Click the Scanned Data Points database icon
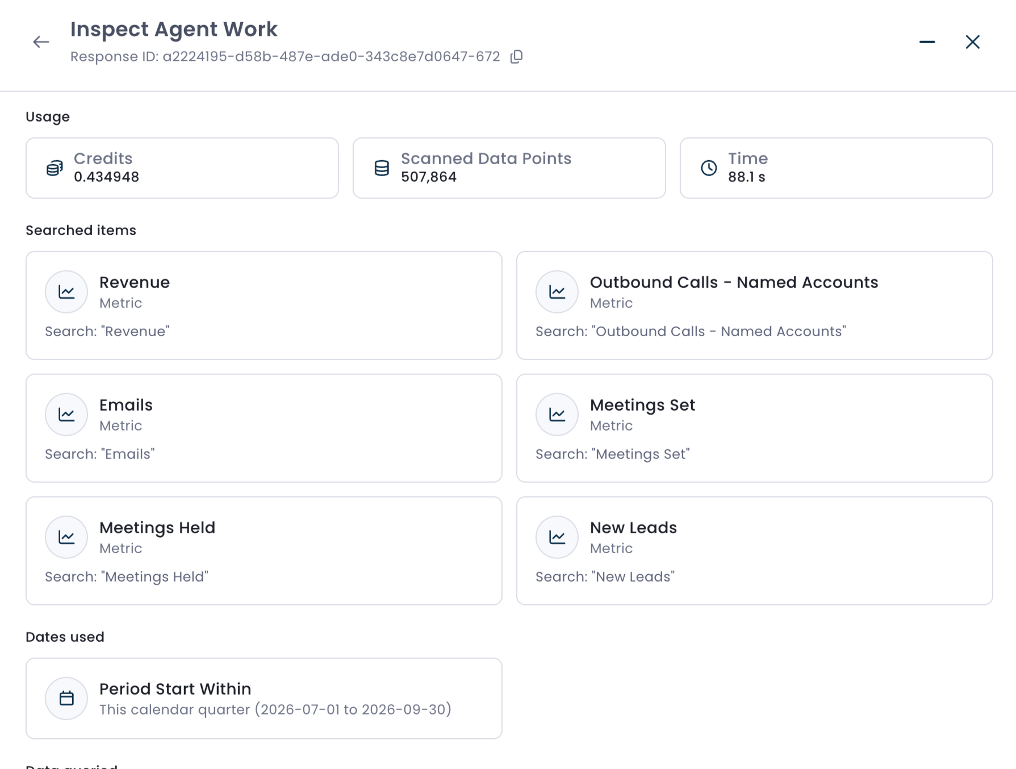Screen dimensions: 1016x769 click(382, 168)
